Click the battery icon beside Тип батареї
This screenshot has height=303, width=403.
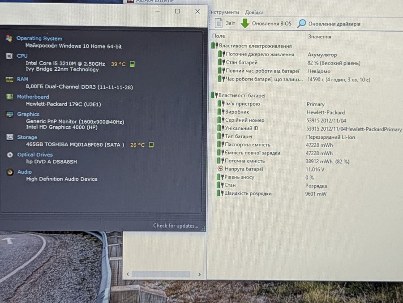tap(221, 136)
